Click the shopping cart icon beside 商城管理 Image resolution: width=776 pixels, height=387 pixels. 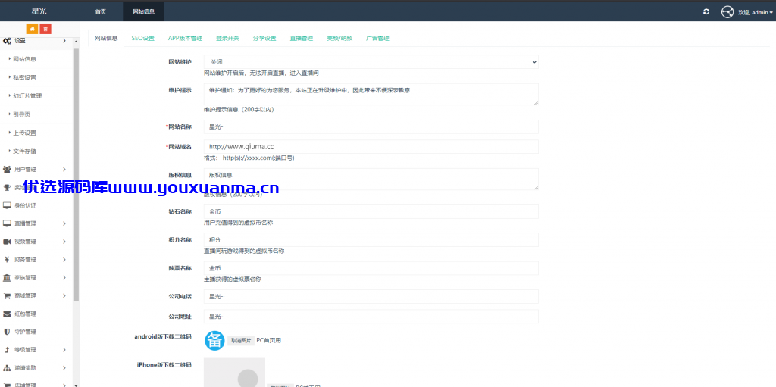(7, 296)
